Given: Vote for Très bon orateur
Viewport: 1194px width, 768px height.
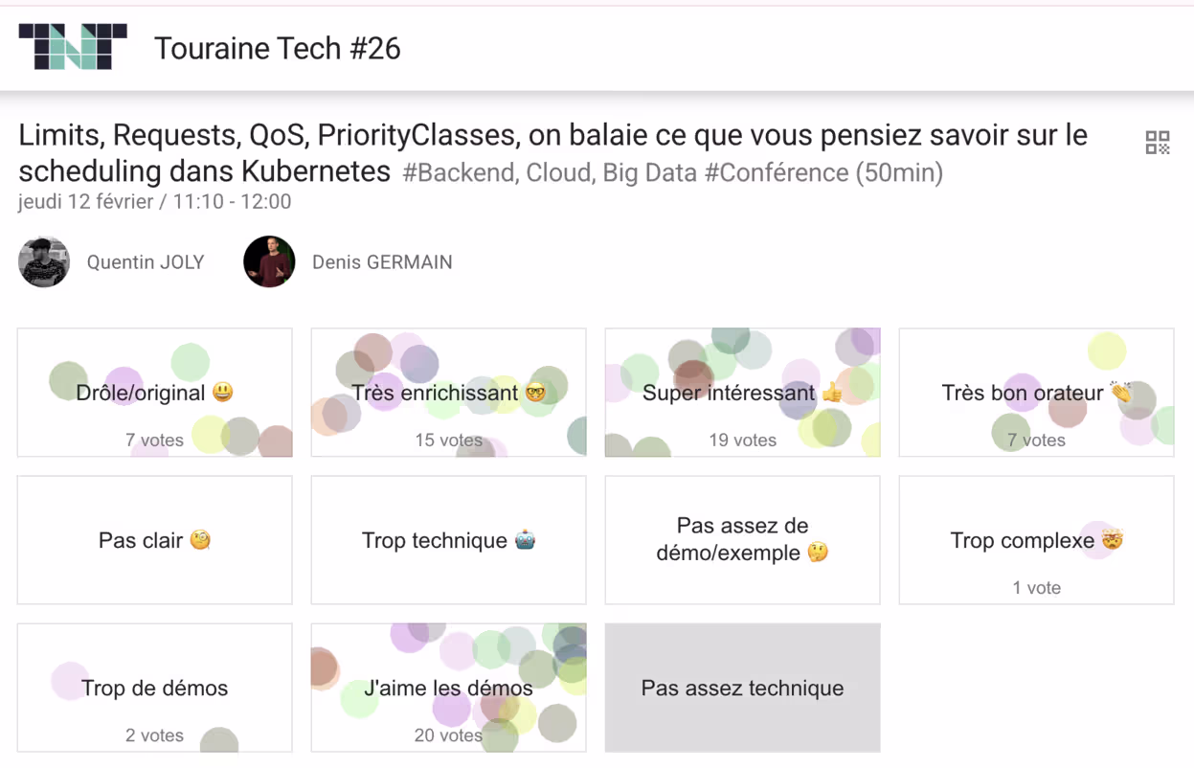Looking at the screenshot, I should coord(1036,392).
